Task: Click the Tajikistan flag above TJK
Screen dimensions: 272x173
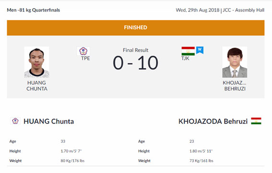Action: (x=188, y=51)
